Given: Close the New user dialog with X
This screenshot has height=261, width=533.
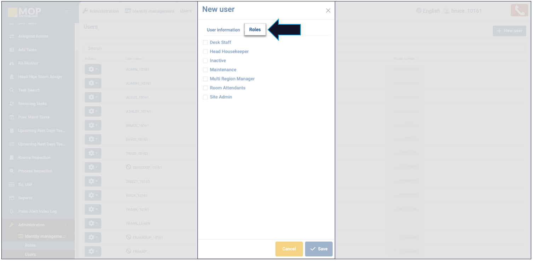Looking at the screenshot, I should [x=328, y=11].
